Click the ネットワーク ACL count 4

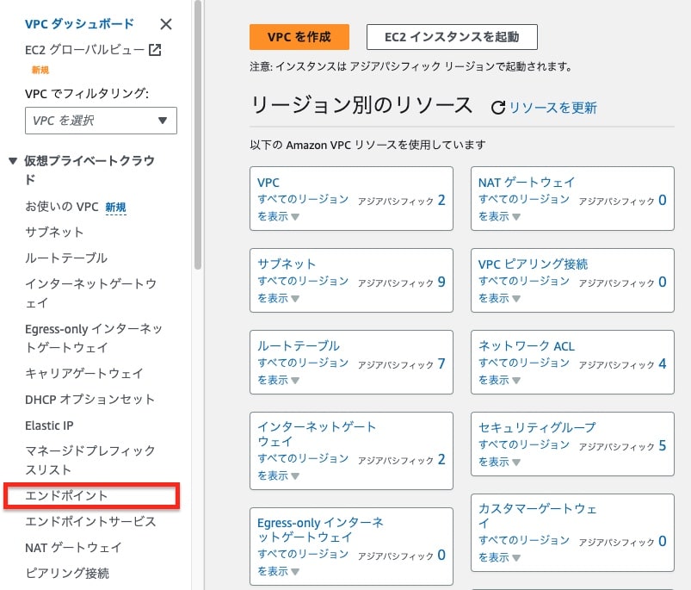tap(663, 363)
